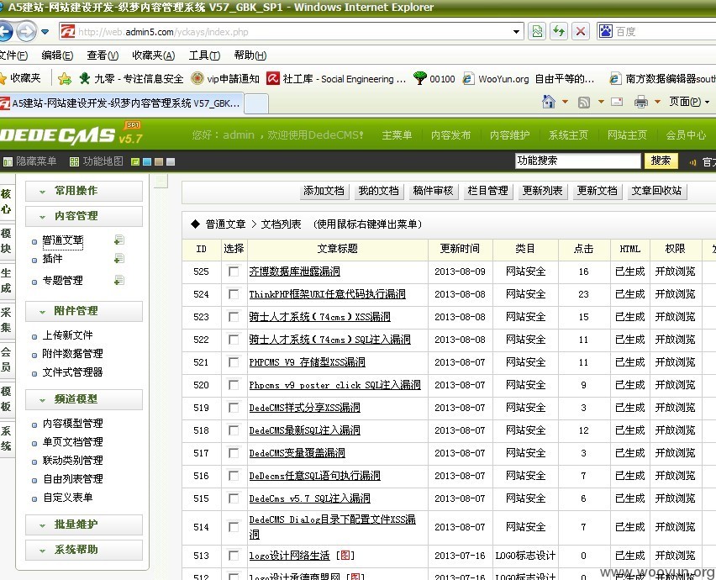Open the 查看(V) menu
716x580 pixels.
pos(103,55)
